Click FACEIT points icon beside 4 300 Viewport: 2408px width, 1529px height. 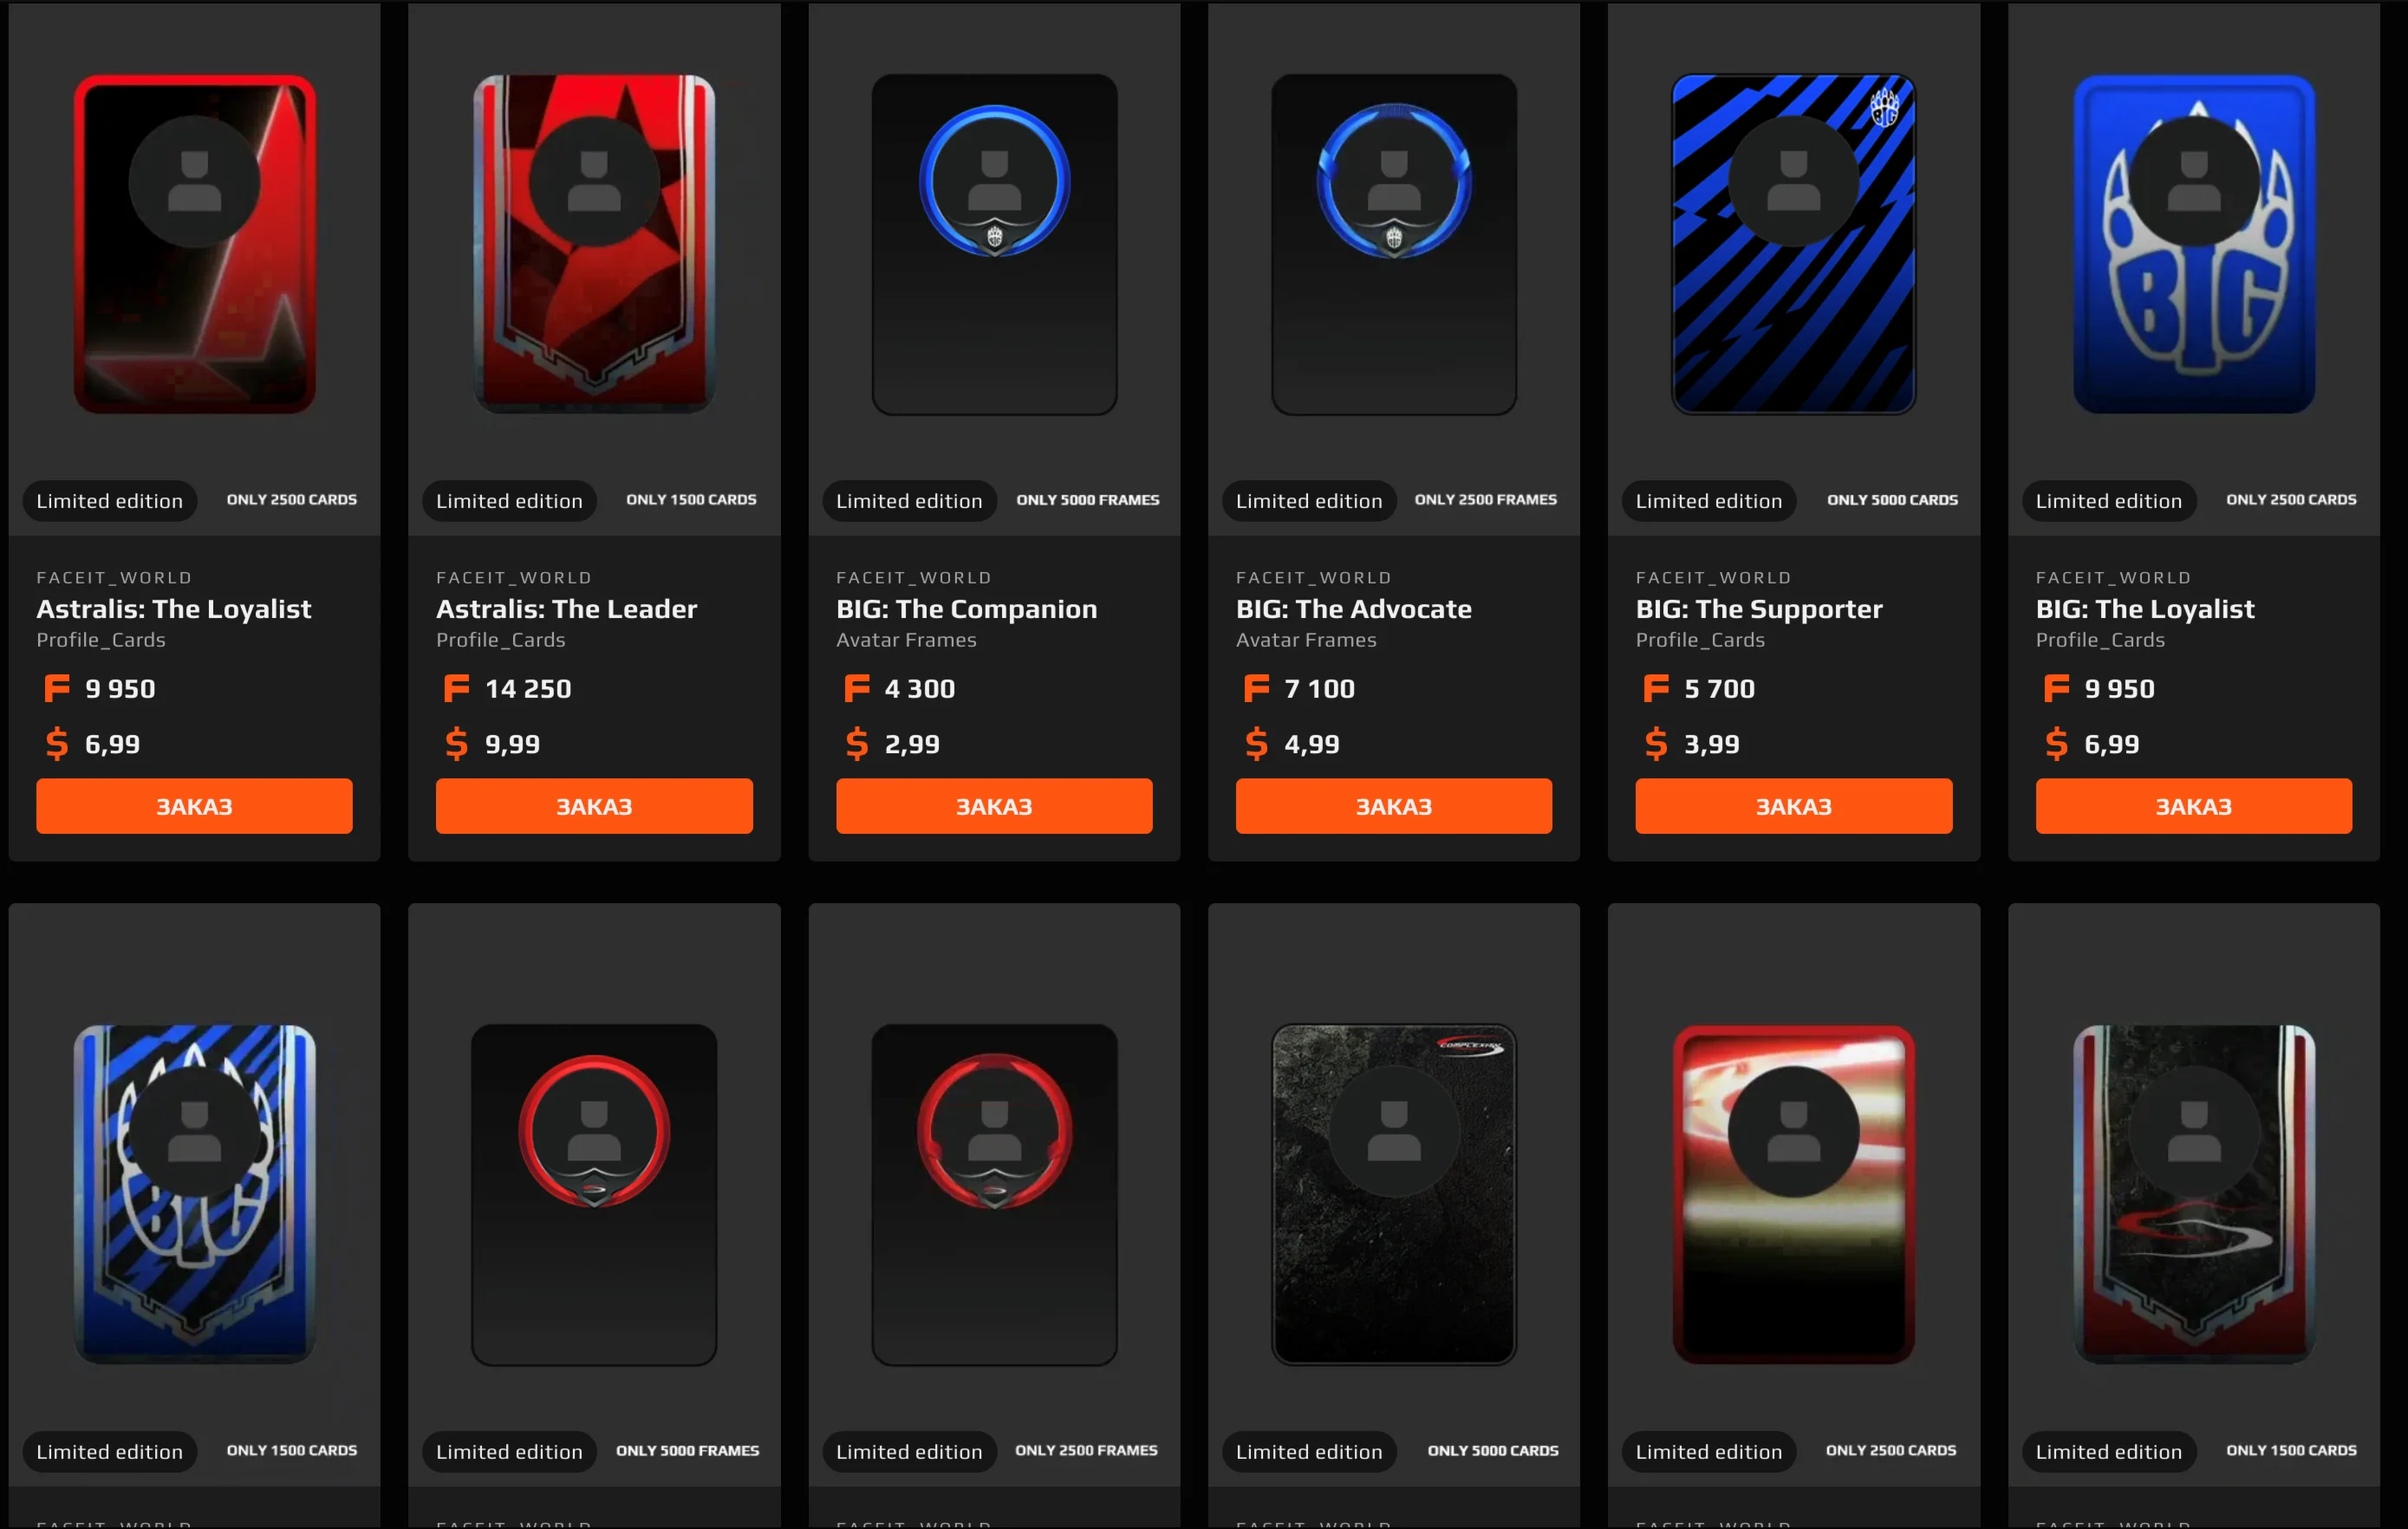[857, 688]
